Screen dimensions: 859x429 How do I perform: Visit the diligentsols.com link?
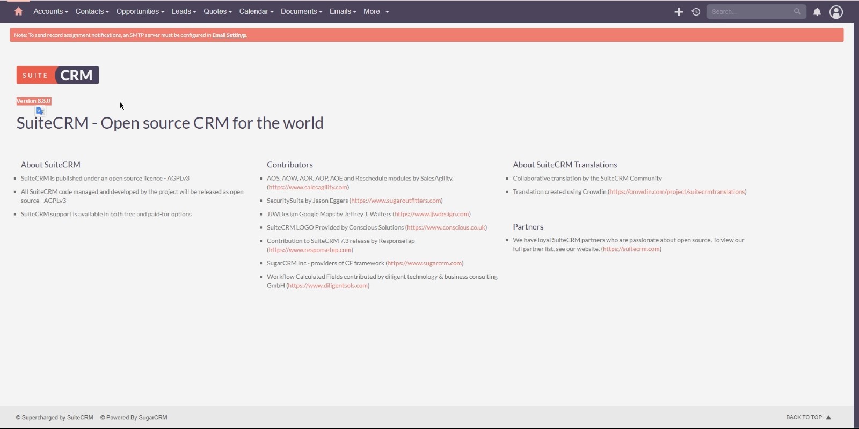point(328,286)
